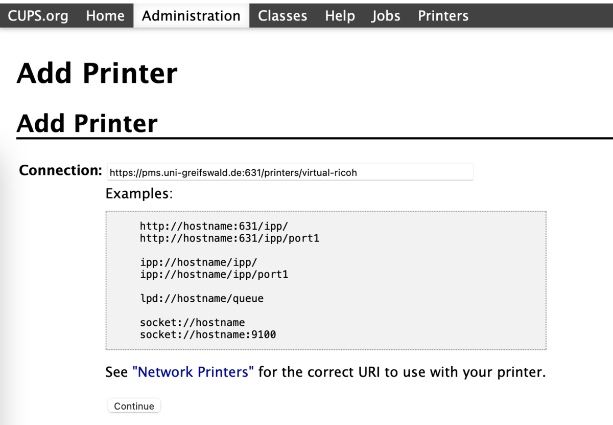Click the lpd://hostname/queue example line
The width and height of the screenshot is (613, 425).
[202, 298]
